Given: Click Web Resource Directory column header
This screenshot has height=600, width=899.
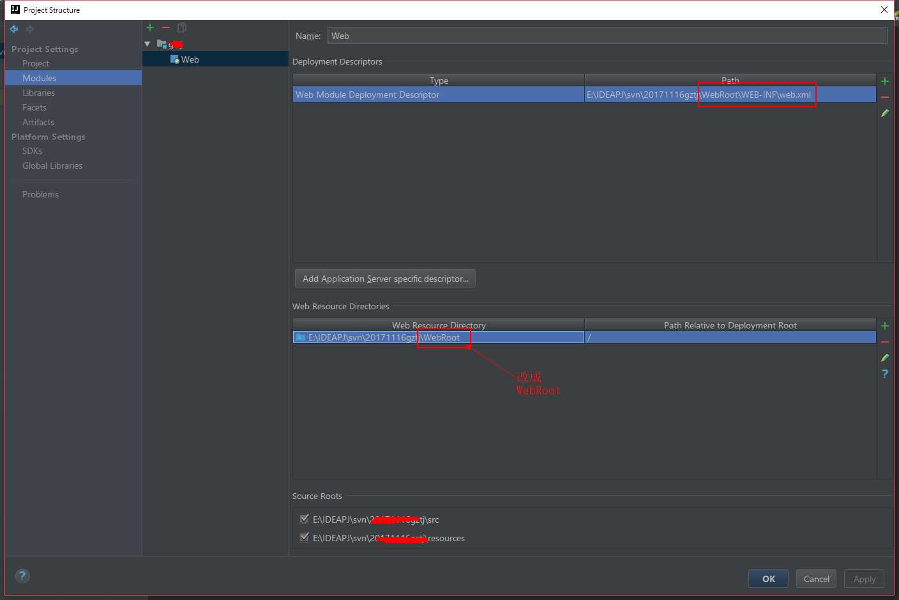Looking at the screenshot, I should [439, 325].
